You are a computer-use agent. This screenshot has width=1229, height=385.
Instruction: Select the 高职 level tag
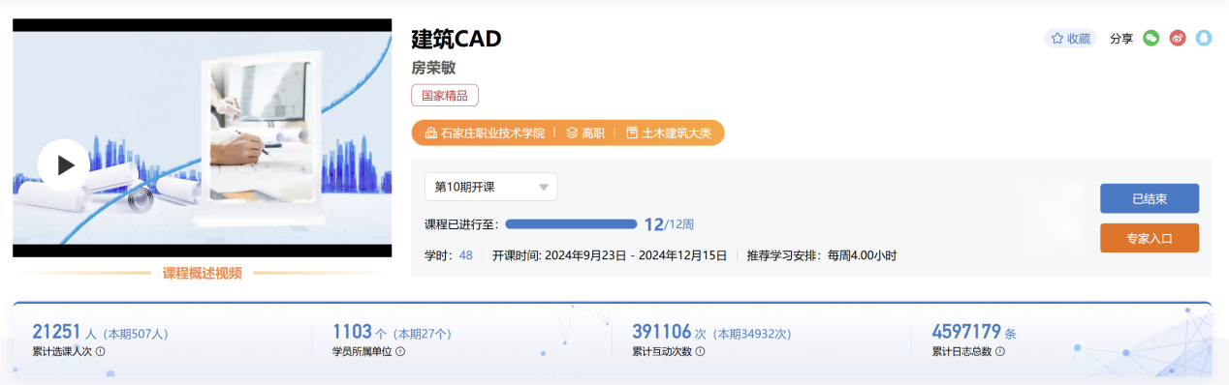pyautogui.click(x=586, y=133)
